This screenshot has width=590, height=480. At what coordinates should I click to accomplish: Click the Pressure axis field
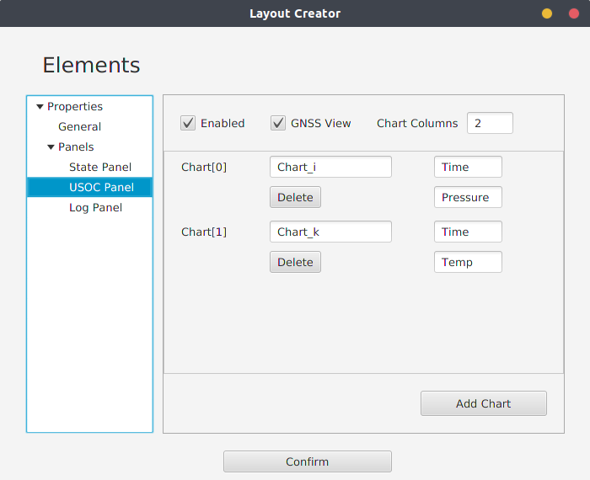[x=468, y=197]
